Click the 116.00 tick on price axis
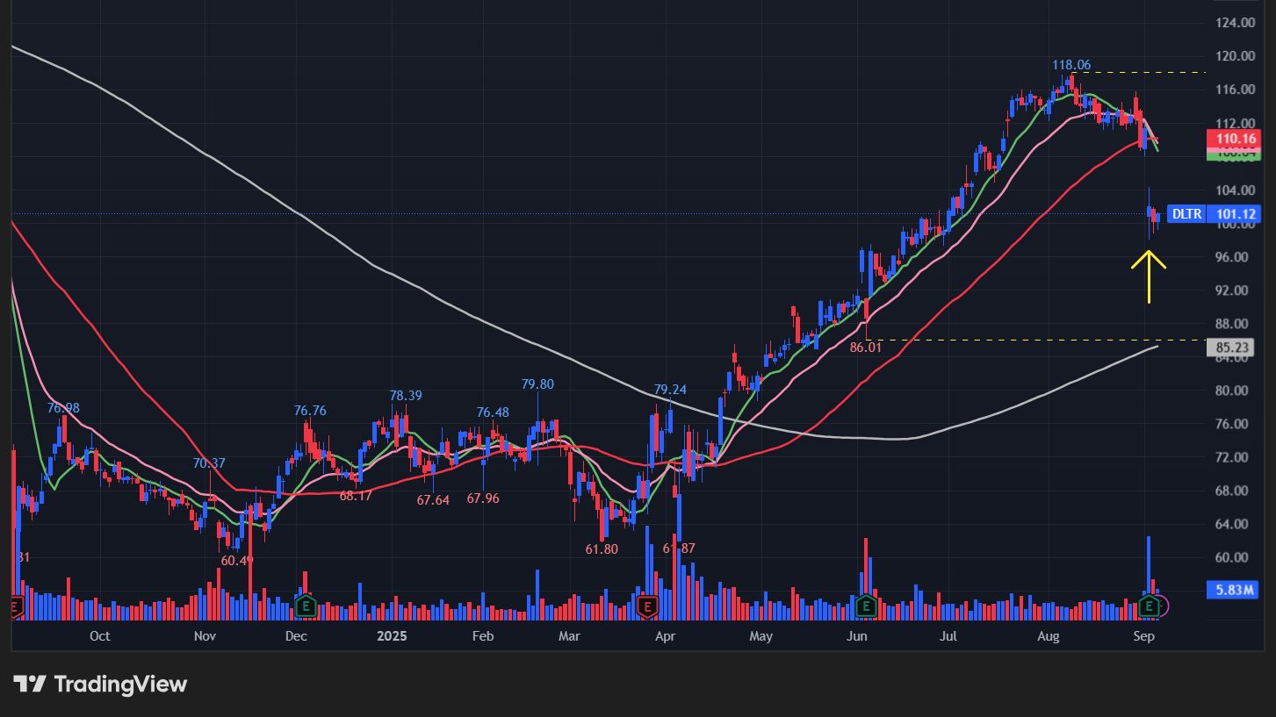1276x717 pixels. (x=1234, y=90)
